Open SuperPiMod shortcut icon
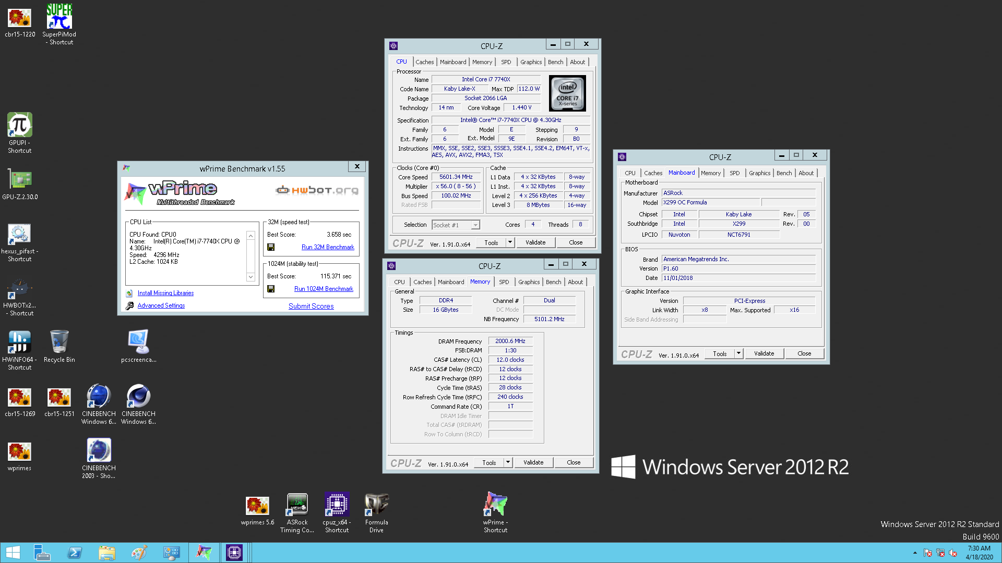1002x563 pixels. click(x=59, y=24)
